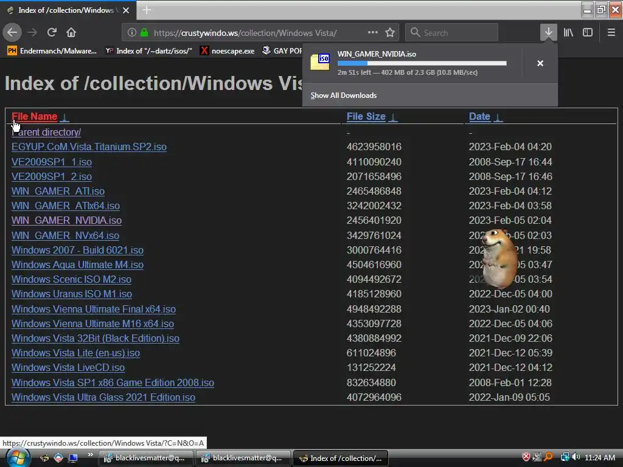Click the Date descending arrow
623x467 pixels.
coord(498,117)
